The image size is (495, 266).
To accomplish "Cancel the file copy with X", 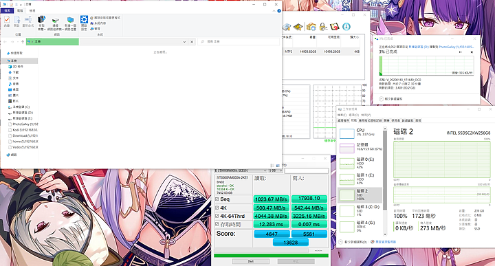I will click(x=472, y=52).
